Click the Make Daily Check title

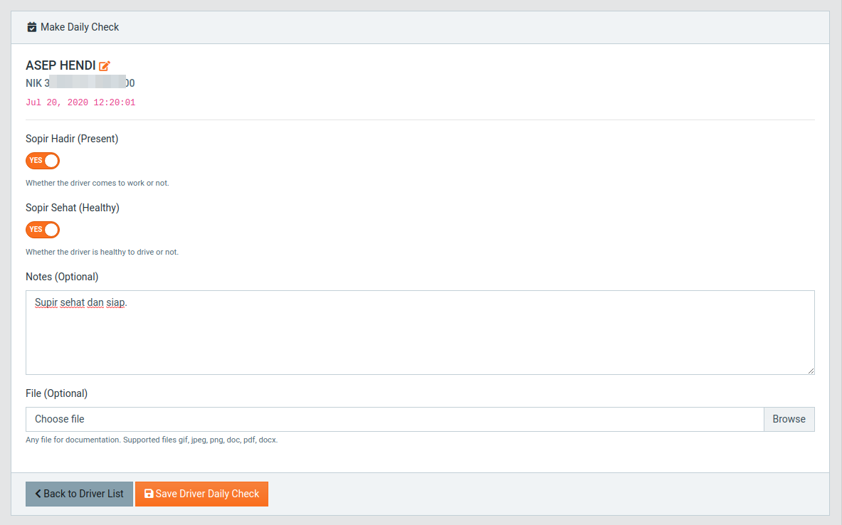click(80, 27)
